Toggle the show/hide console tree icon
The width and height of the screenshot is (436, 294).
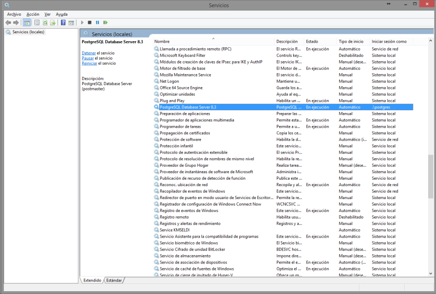27,22
